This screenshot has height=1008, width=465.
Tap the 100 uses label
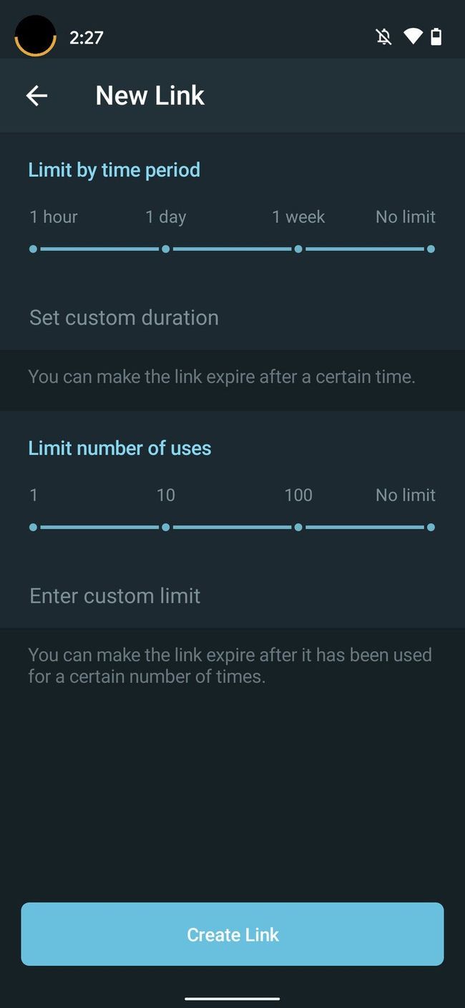tap(298, 495)
